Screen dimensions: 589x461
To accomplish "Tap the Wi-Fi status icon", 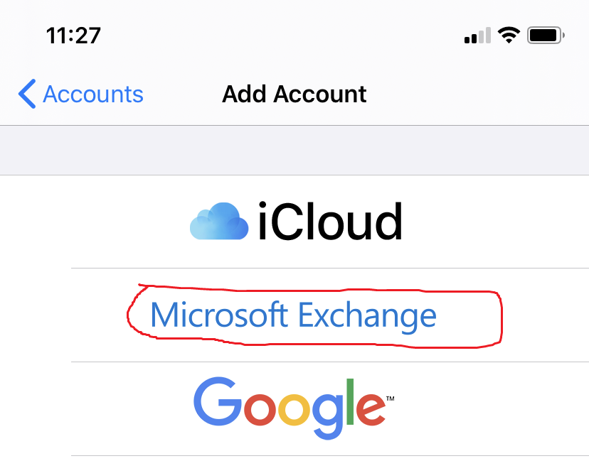I will [x=509, y=36].
